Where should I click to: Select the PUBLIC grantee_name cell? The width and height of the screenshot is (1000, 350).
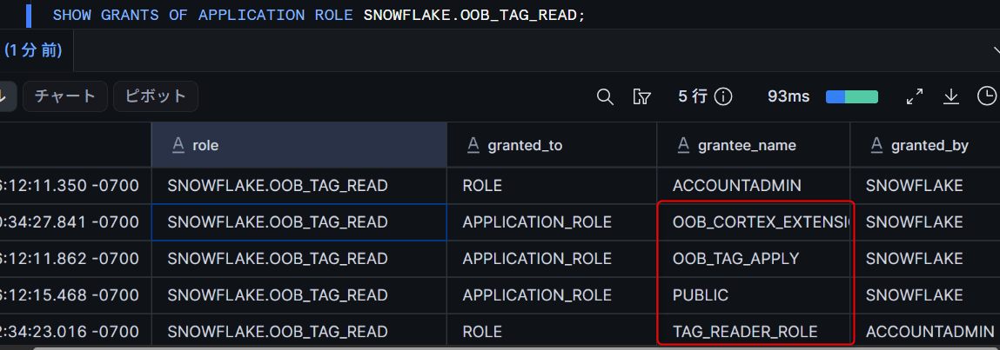coord(753,295)
